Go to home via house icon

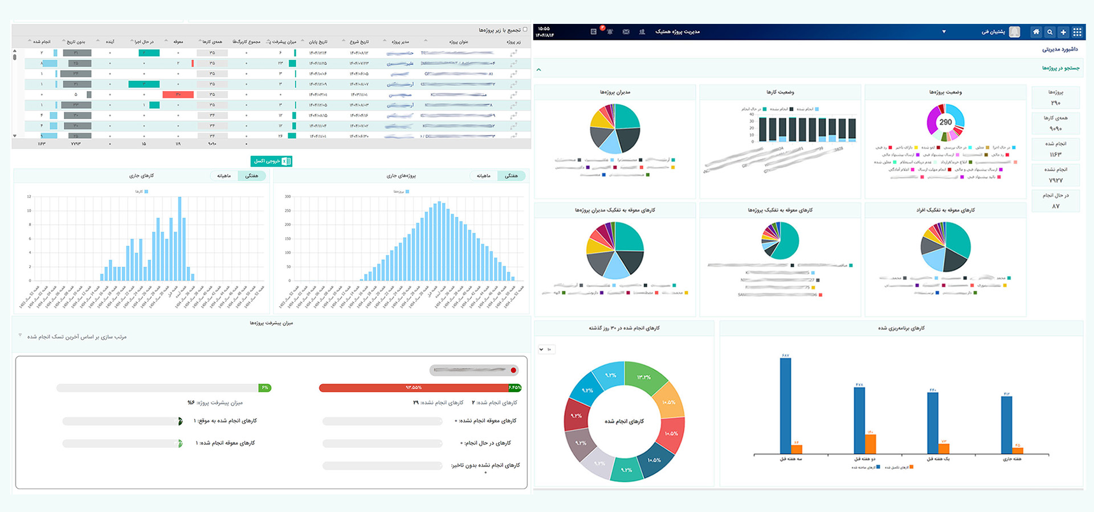click(1036, 32)
